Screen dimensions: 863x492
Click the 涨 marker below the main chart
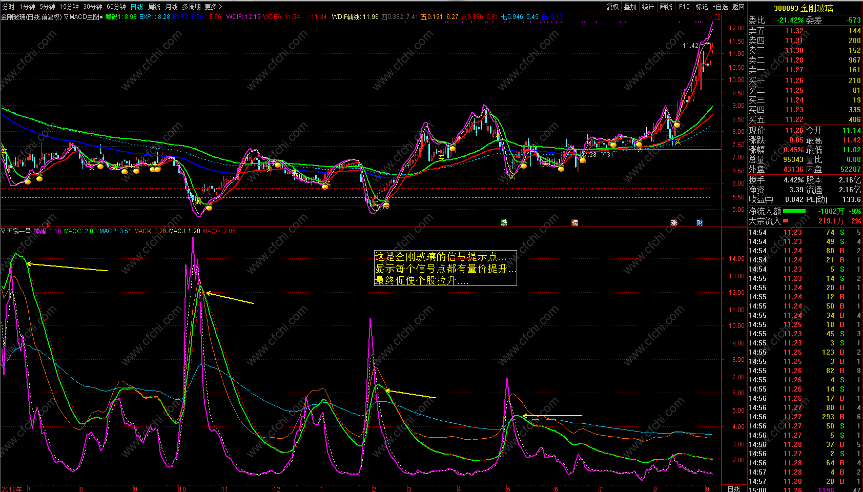[x=674, y=222]
